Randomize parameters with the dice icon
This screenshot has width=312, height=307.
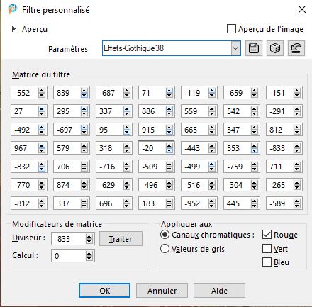click(x=275, y=48)
